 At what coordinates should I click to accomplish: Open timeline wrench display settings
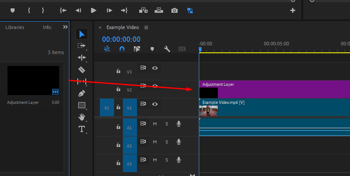(x=167, y=49)
